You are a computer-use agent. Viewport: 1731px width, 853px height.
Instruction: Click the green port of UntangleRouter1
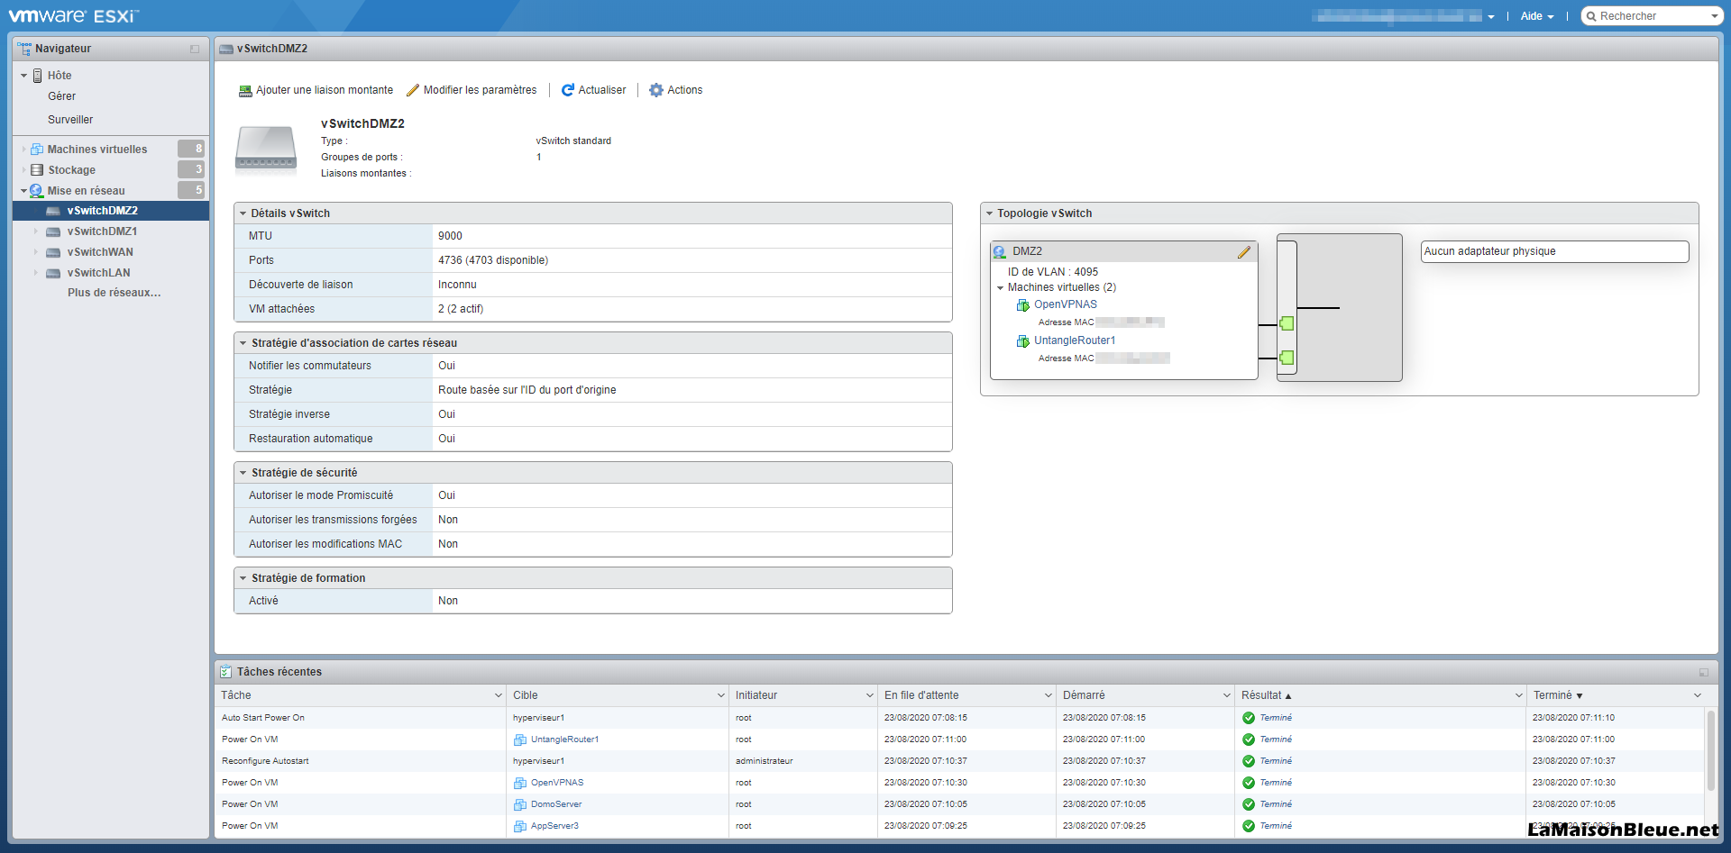[x=1287, y=358]
